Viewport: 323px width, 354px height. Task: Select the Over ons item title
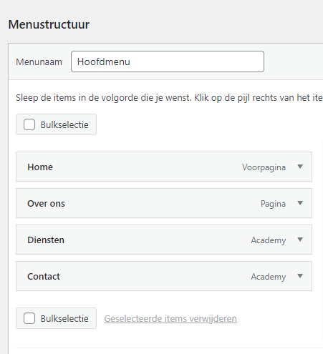click(46, 203)
